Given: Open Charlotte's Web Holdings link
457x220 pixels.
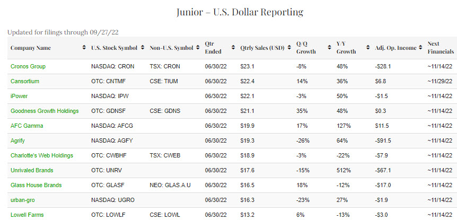Looking at the screenshot, I should point(42,155).
